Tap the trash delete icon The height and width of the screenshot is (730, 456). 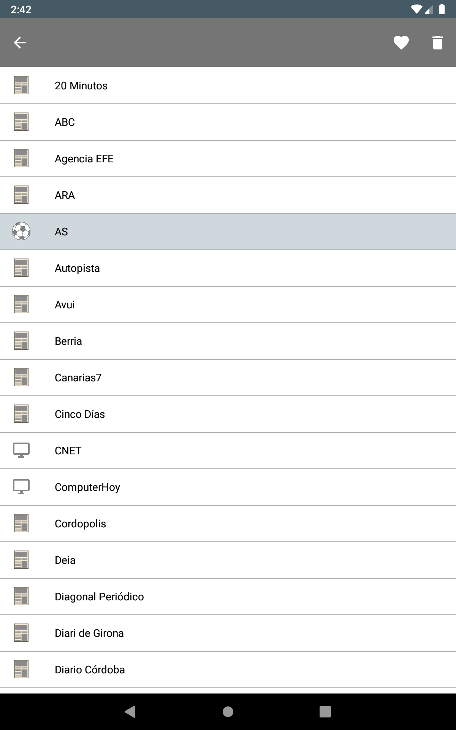tap(437, 43)
